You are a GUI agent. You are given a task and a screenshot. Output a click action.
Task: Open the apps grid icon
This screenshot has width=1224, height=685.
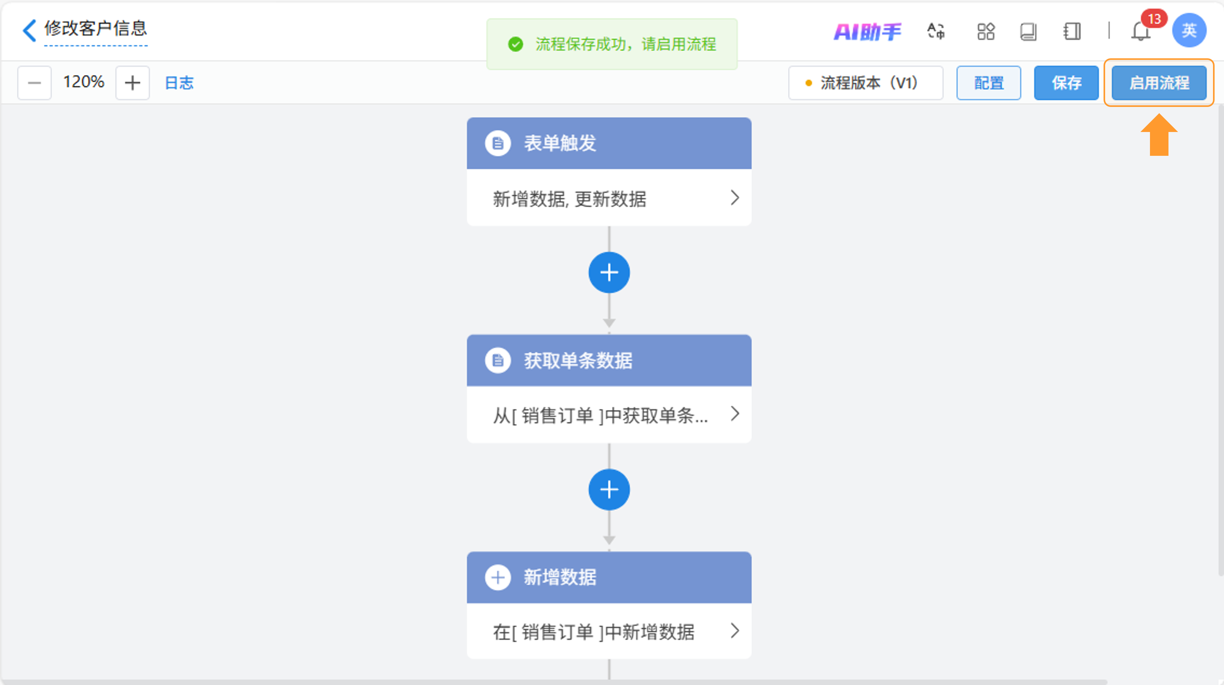click(x=986, y=32)
